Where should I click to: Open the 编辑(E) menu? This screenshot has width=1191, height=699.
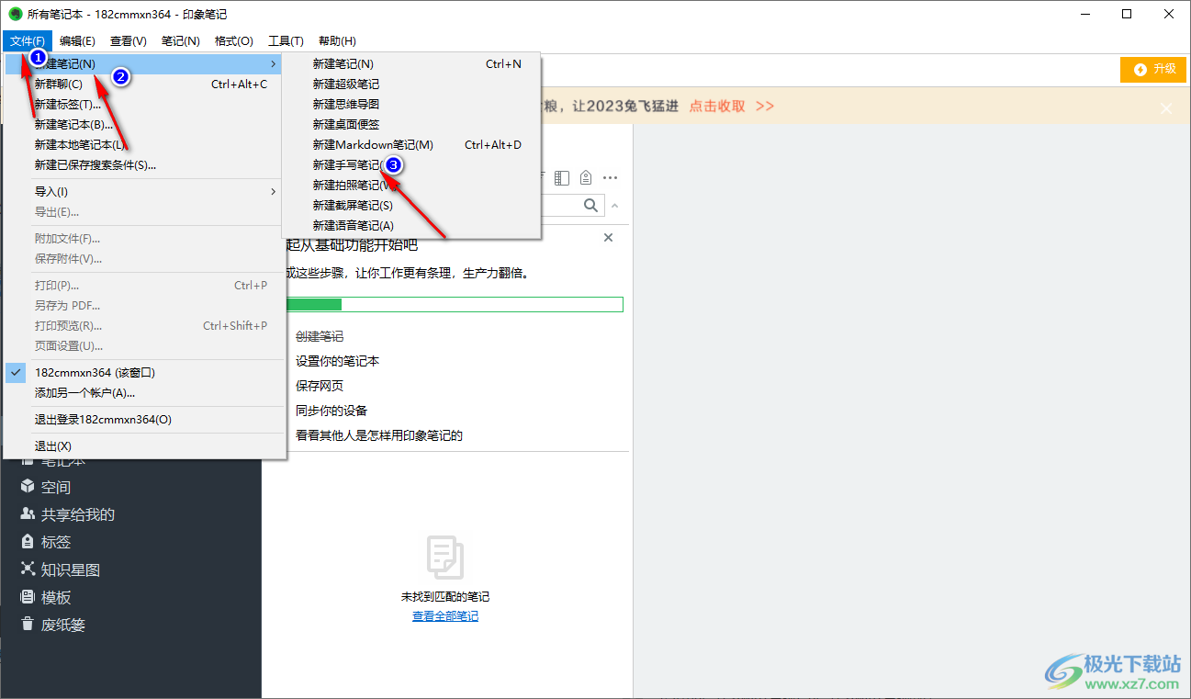click(77, 40)
